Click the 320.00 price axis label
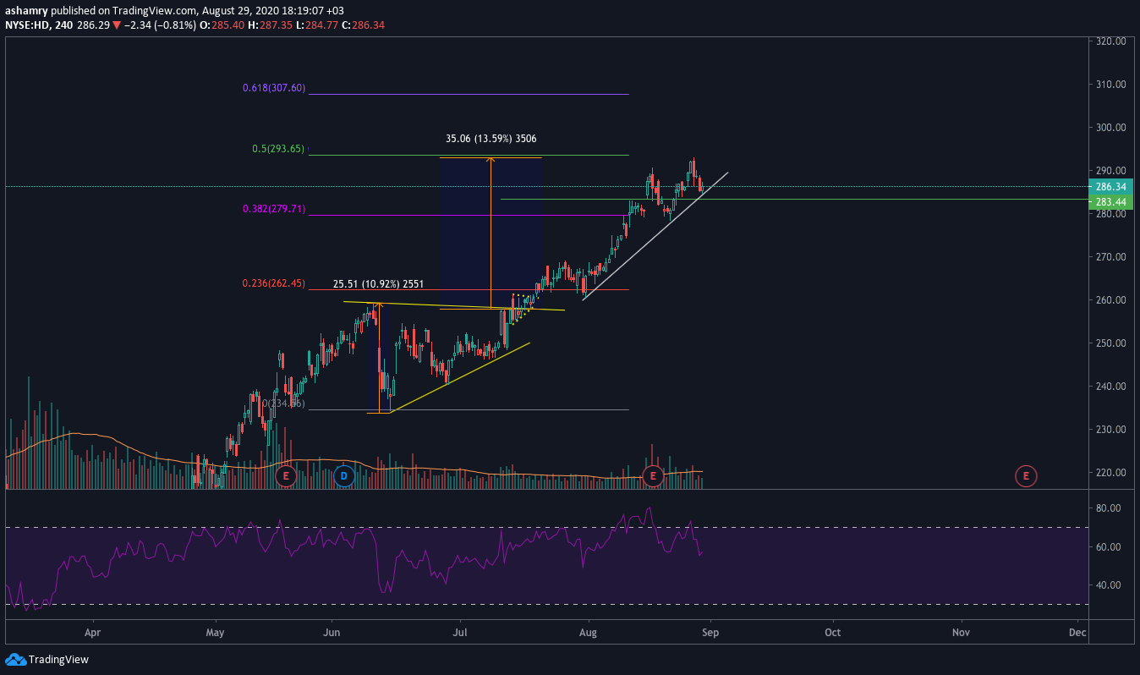This screenshot has height=675, width=1140. coord(1110,41)
